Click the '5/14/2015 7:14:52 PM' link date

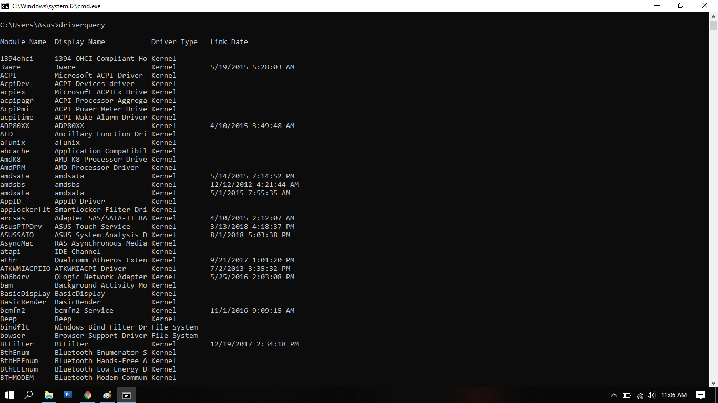pyautogui.click(x=252, y=176)
